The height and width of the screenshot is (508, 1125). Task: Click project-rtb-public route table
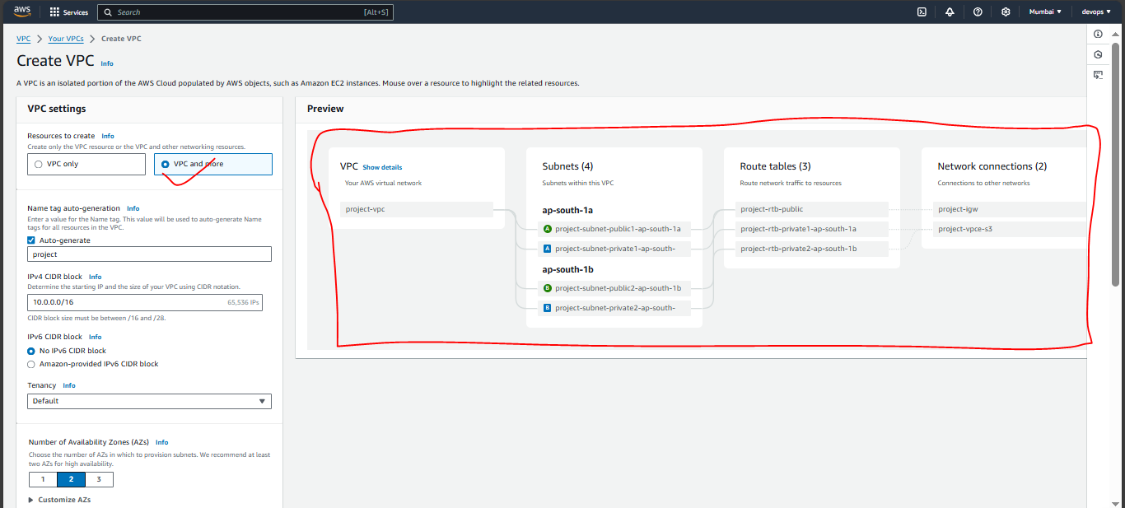pyautogui.click(x=812, y=209)
